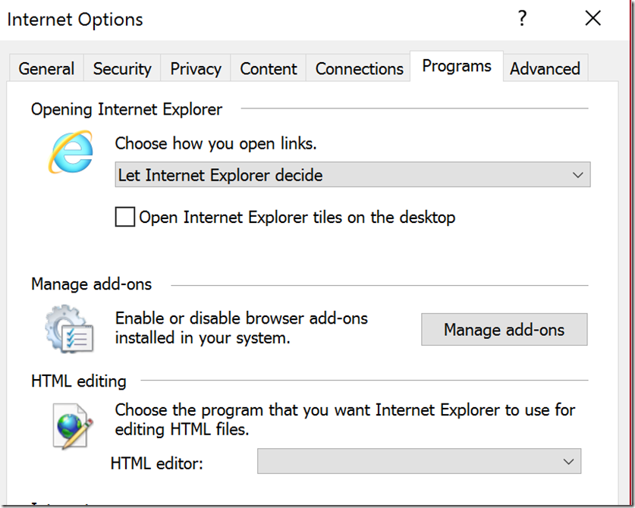Close the Internet Options dialog
The image size is (635, 508).
(593, 18)
